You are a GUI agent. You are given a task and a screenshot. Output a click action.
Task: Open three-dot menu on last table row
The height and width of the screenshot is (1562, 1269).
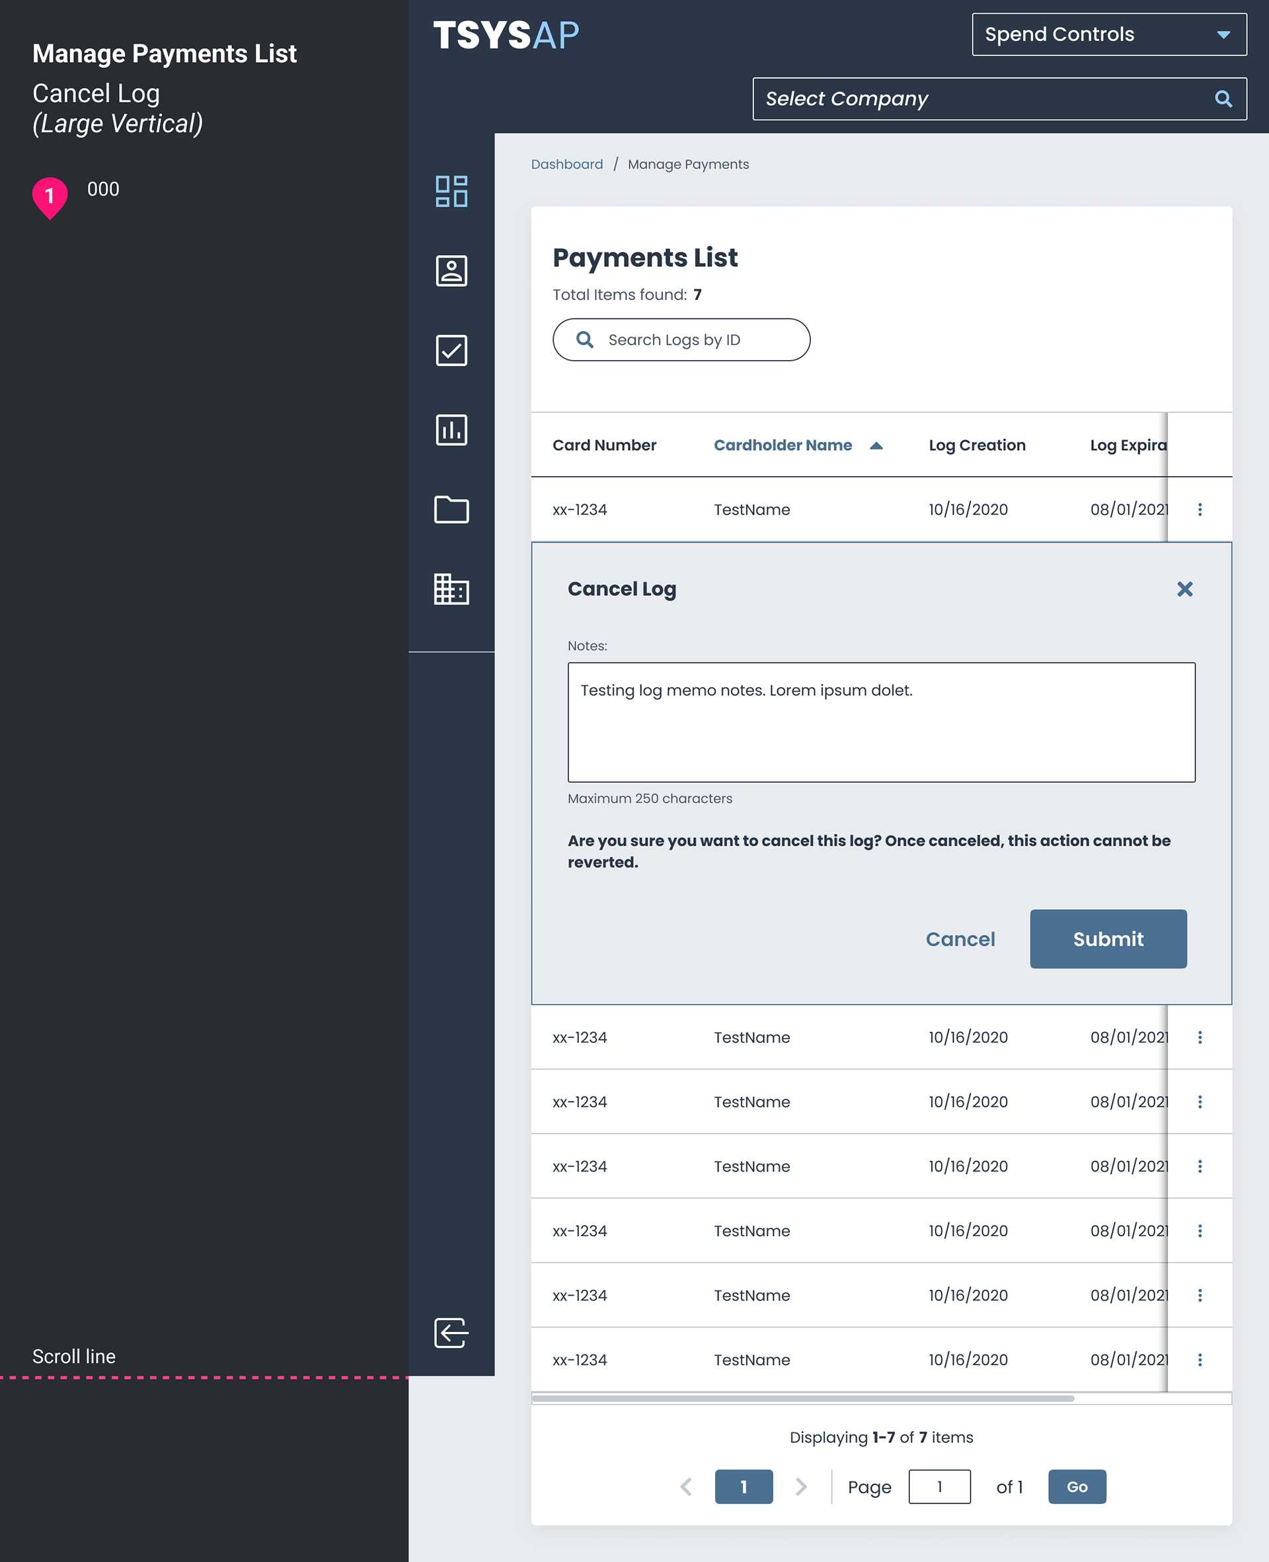click(1200, 1360)
